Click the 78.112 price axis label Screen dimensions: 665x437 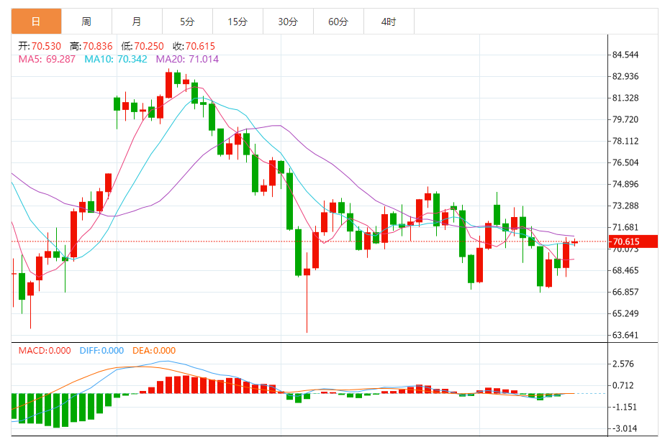(625, 142)
